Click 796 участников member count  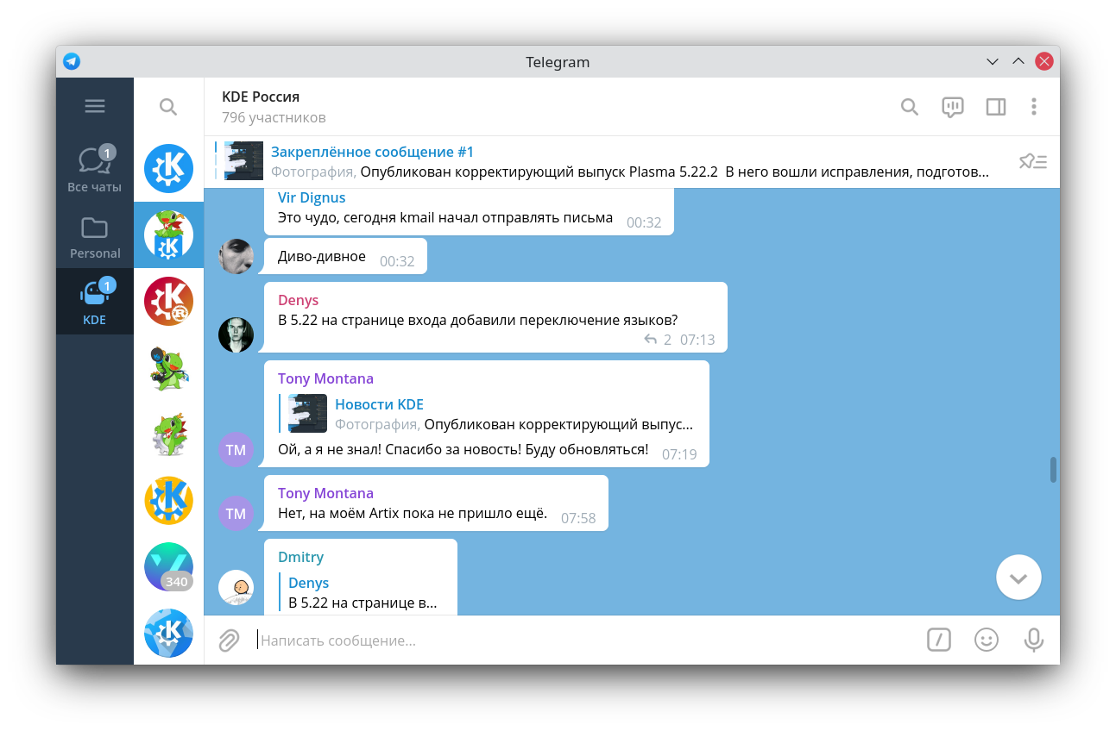point(274,117)
